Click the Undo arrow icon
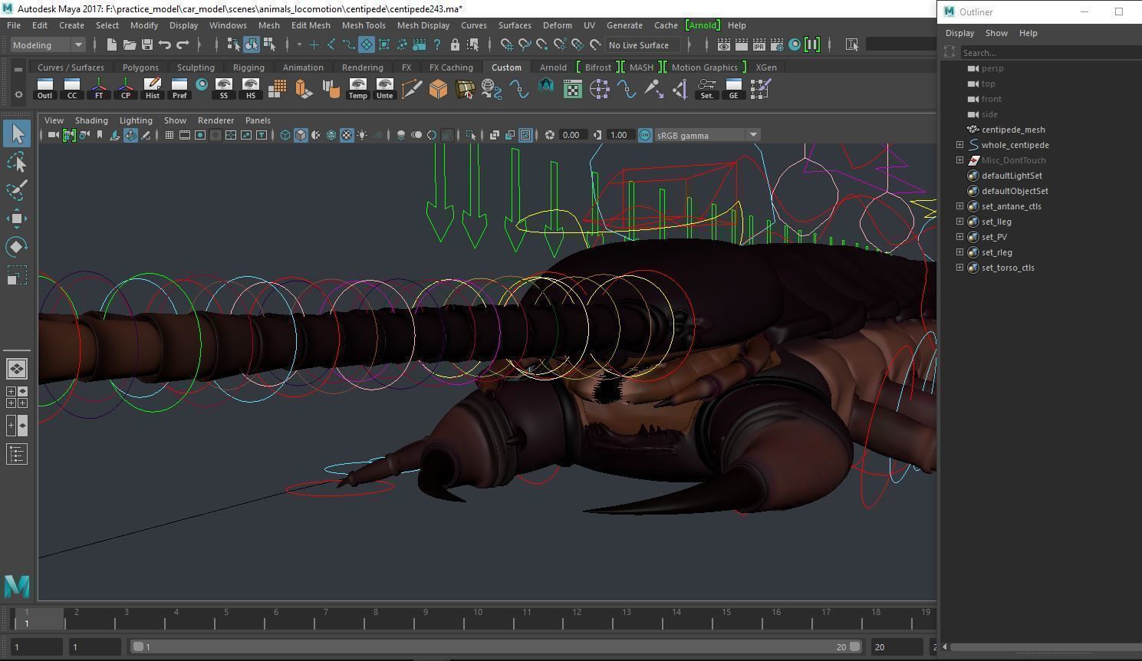This screenshot has height=661, width=1142. pyautogui.click(x=164, y=44)
